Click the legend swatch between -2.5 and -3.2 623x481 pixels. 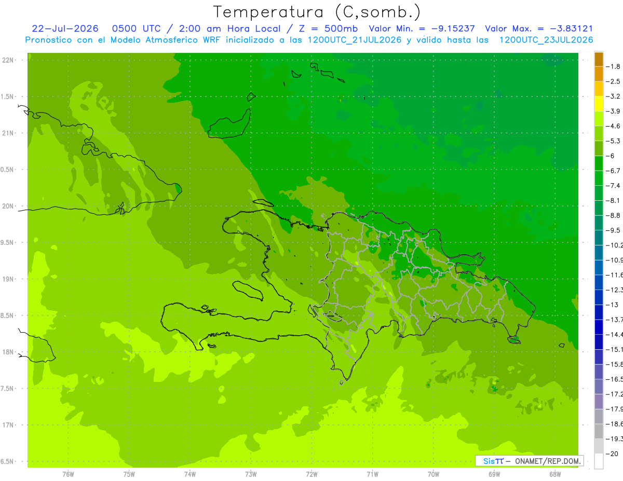pyautogui.click(x=599, y=89)
